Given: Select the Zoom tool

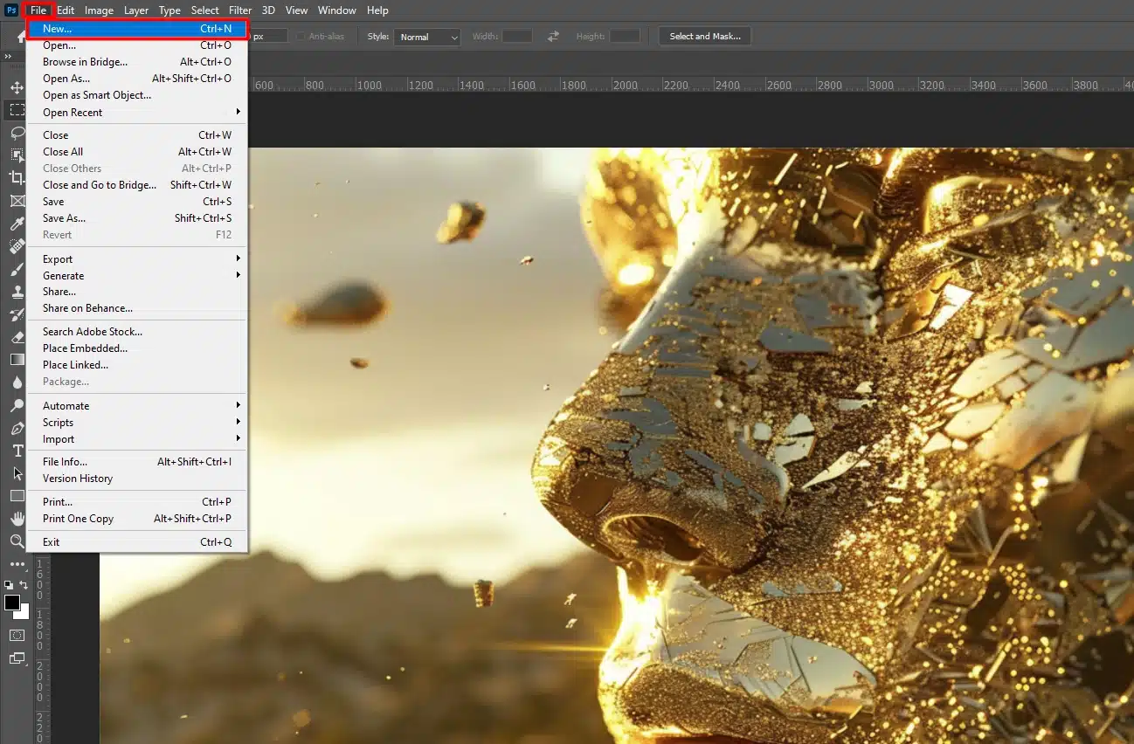Looking at the screenshot, I should coord(17,541).
